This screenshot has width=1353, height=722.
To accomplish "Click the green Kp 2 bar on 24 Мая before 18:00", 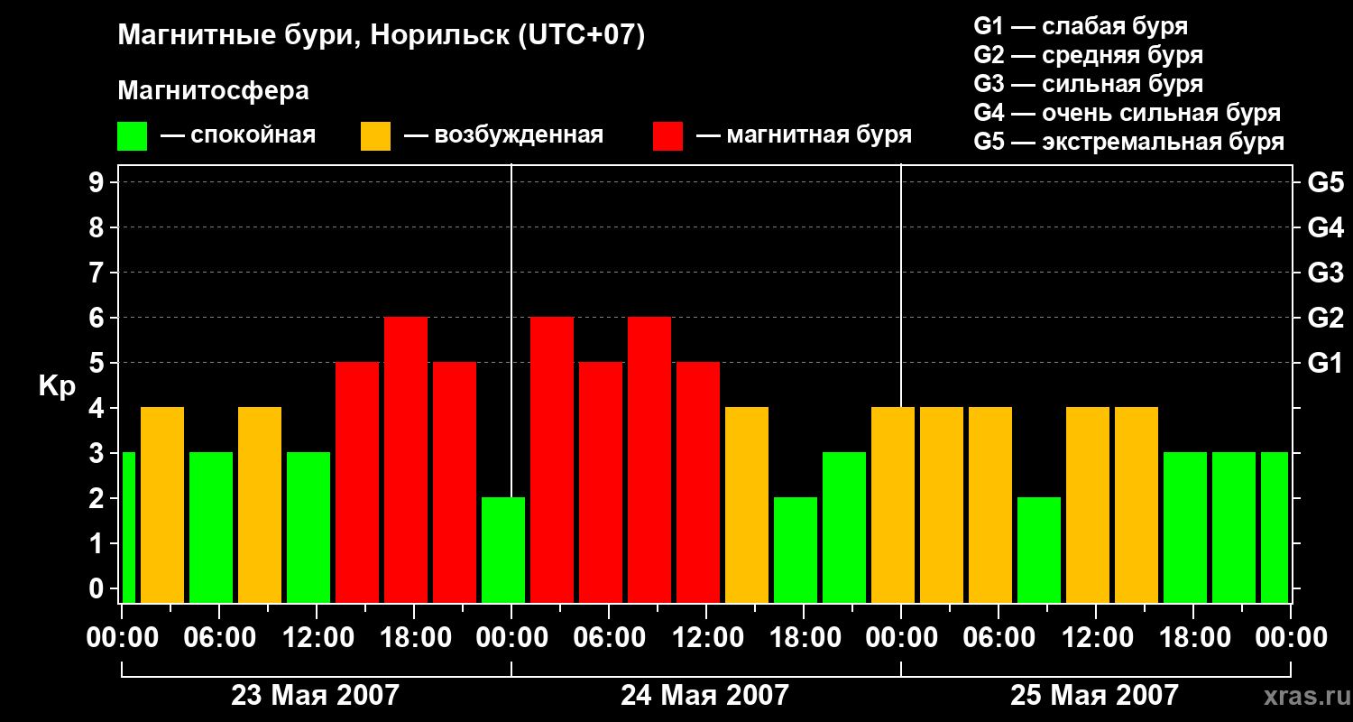I will pos(796,551).
